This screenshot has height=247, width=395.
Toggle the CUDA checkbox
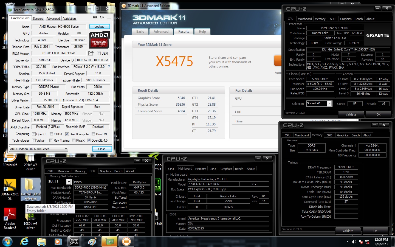[x=51, y=134]
